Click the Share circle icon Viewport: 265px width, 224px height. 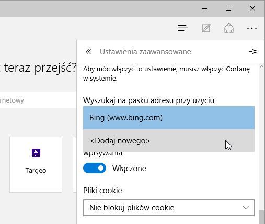[229, 28]
